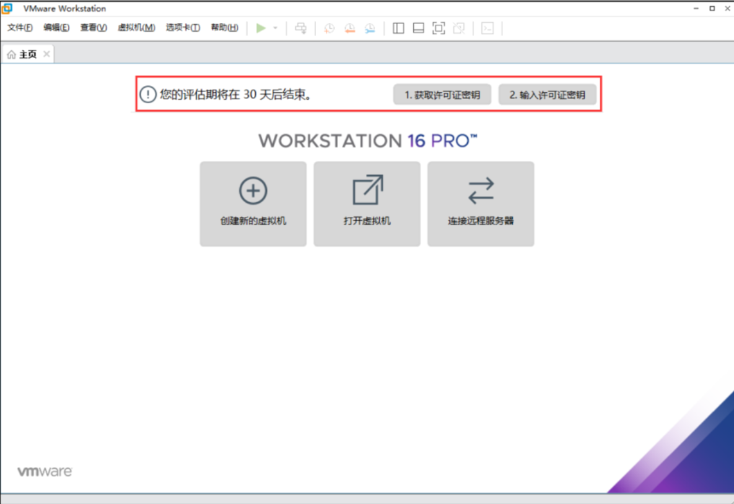Click the console view toolbar icon
The image size is (734, 504).
(x=487, y=28)
